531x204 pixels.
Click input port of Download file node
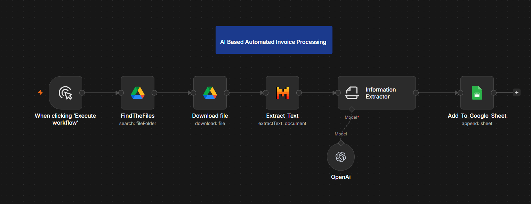click(193, 93)
